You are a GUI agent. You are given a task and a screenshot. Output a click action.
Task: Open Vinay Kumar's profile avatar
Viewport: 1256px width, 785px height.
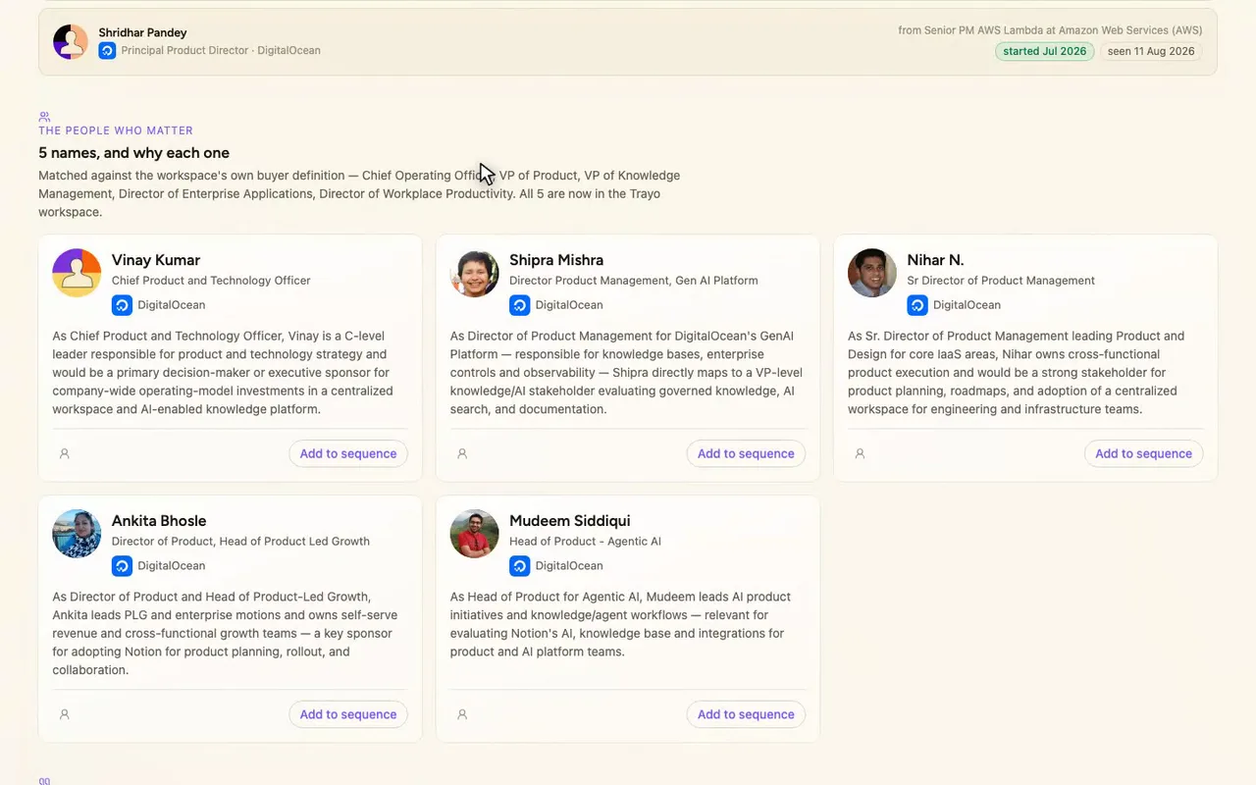coord(77,273)
